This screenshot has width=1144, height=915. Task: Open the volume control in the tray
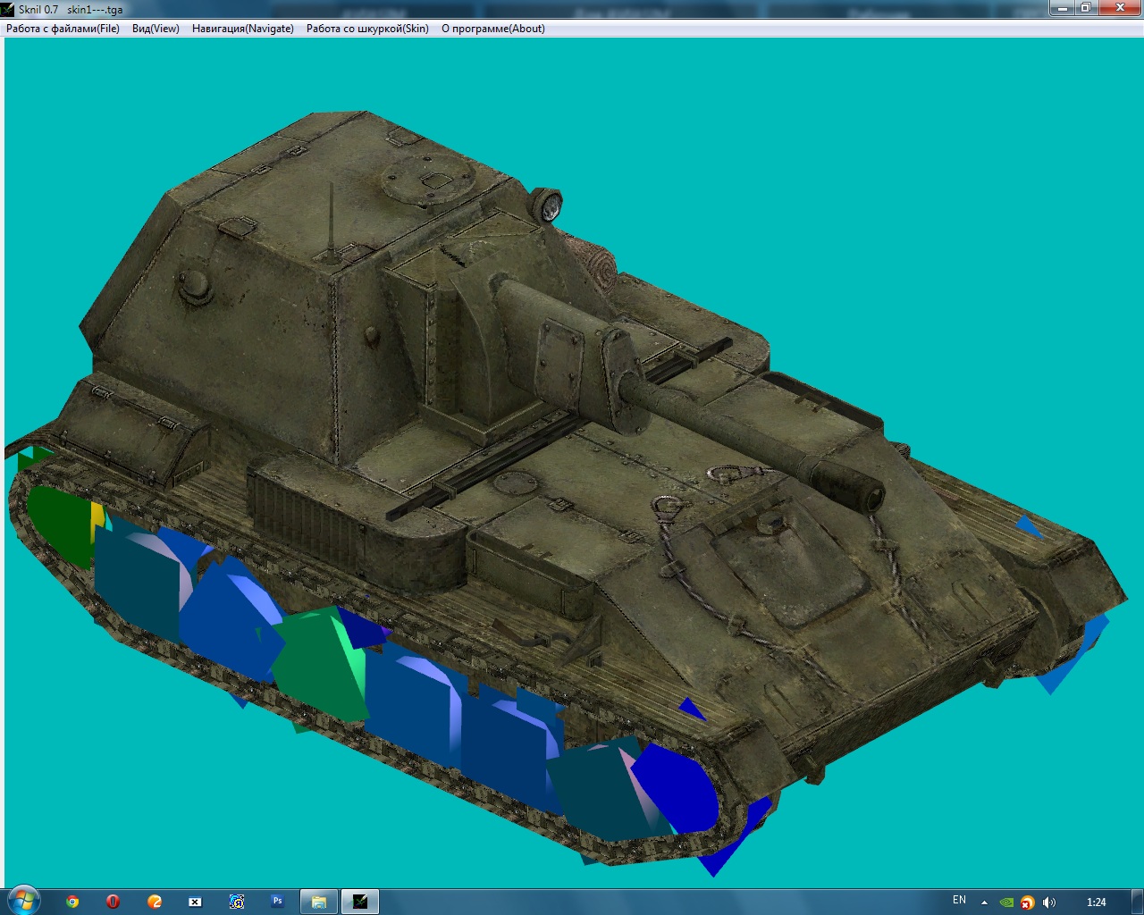[x=1049, y=902]
